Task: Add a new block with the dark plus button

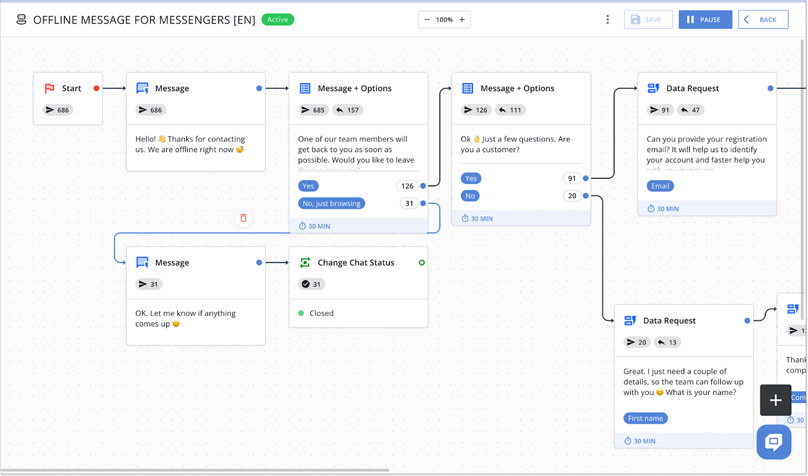Action: pos(775,400)
